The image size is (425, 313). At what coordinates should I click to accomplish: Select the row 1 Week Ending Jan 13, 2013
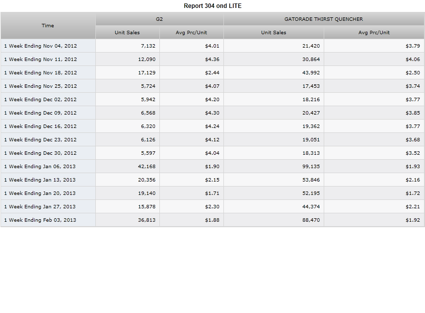tap(212, 180)
